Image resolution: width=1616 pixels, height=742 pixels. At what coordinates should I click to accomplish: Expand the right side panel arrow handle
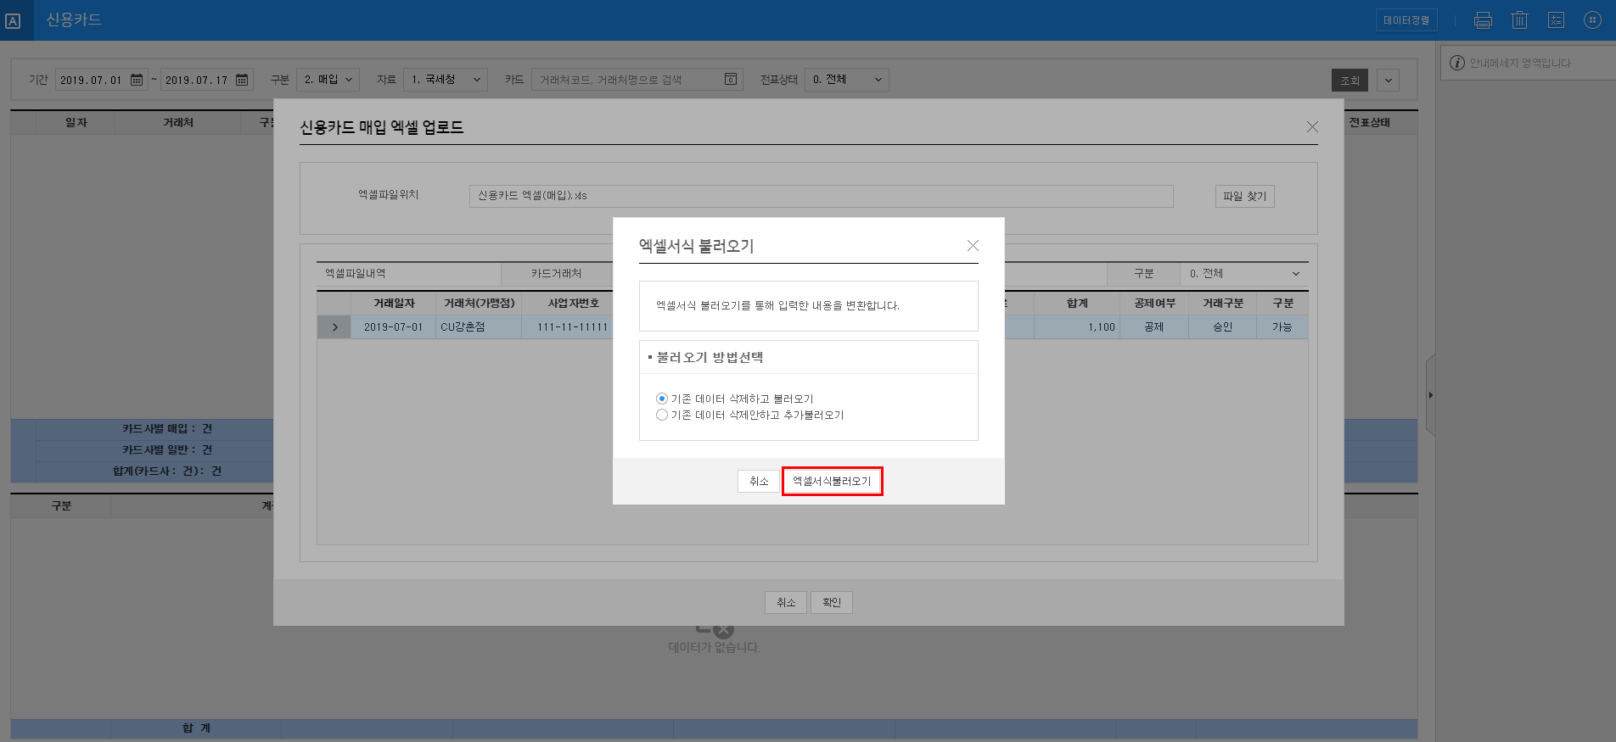[x=1430, y=395]
